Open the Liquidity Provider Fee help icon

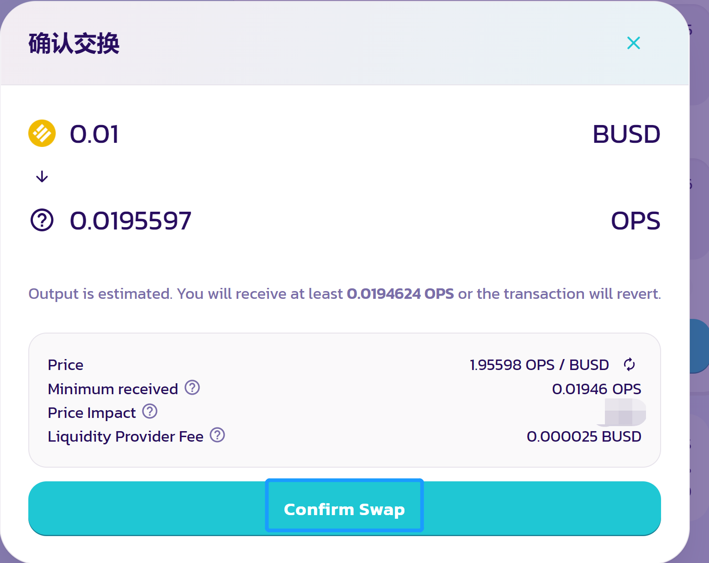(217, 435)
